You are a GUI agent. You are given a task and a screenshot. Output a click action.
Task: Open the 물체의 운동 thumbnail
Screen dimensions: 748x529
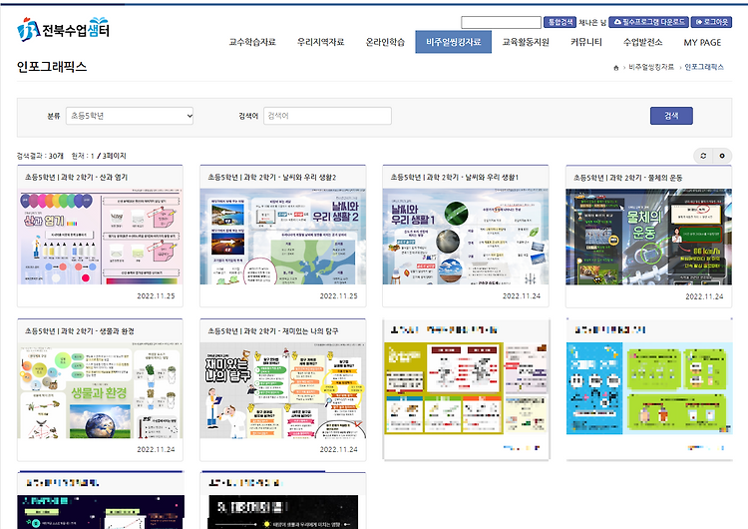tap(649, 238)
